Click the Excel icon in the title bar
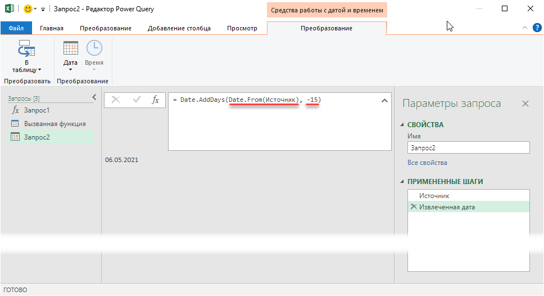Image resolution: width=544 pixels, height=296 pixels. coord(10,9)
